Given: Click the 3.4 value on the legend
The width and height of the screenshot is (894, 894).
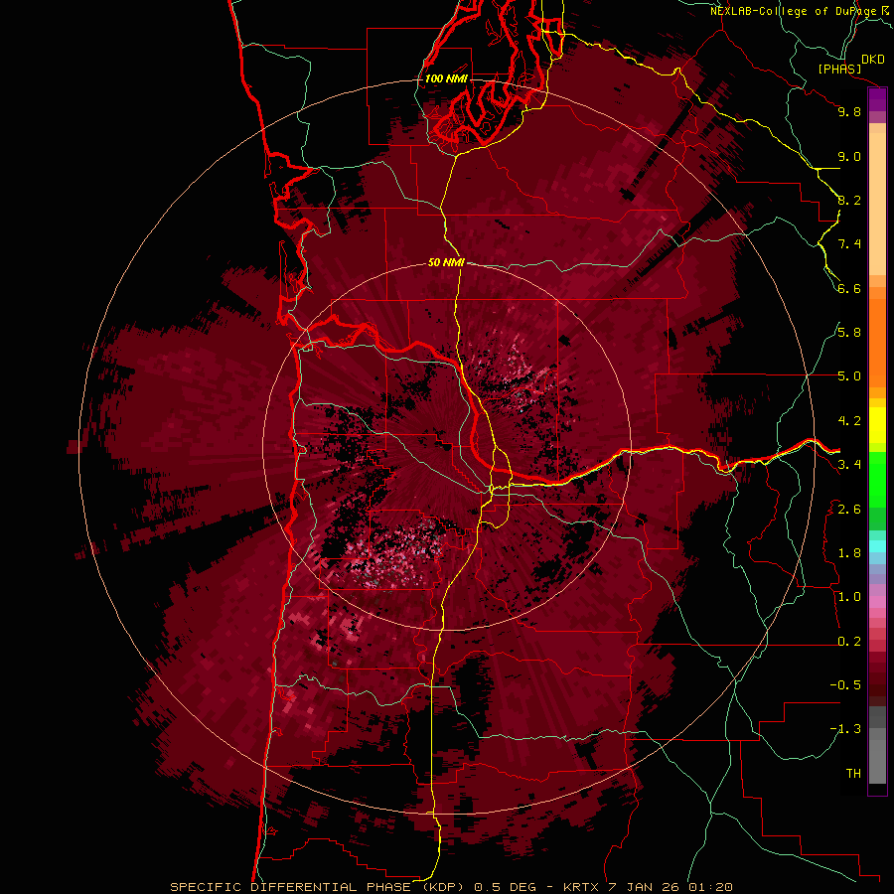Looking at the screenshot, I should [849, 465].
